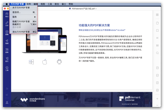The width and height of the screenshot is (164, 110).
Task: Click the pdfelement logo in footer banner
Action: pos(130,99)
